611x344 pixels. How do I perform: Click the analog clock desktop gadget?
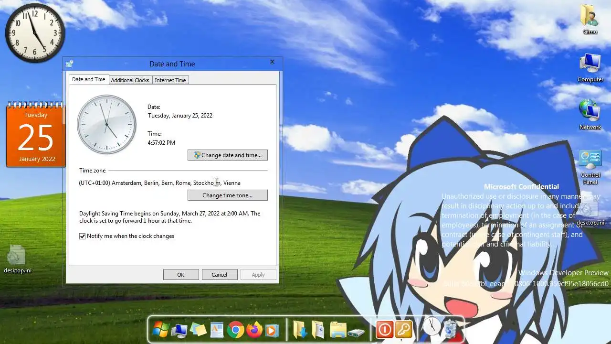point(35,33)
